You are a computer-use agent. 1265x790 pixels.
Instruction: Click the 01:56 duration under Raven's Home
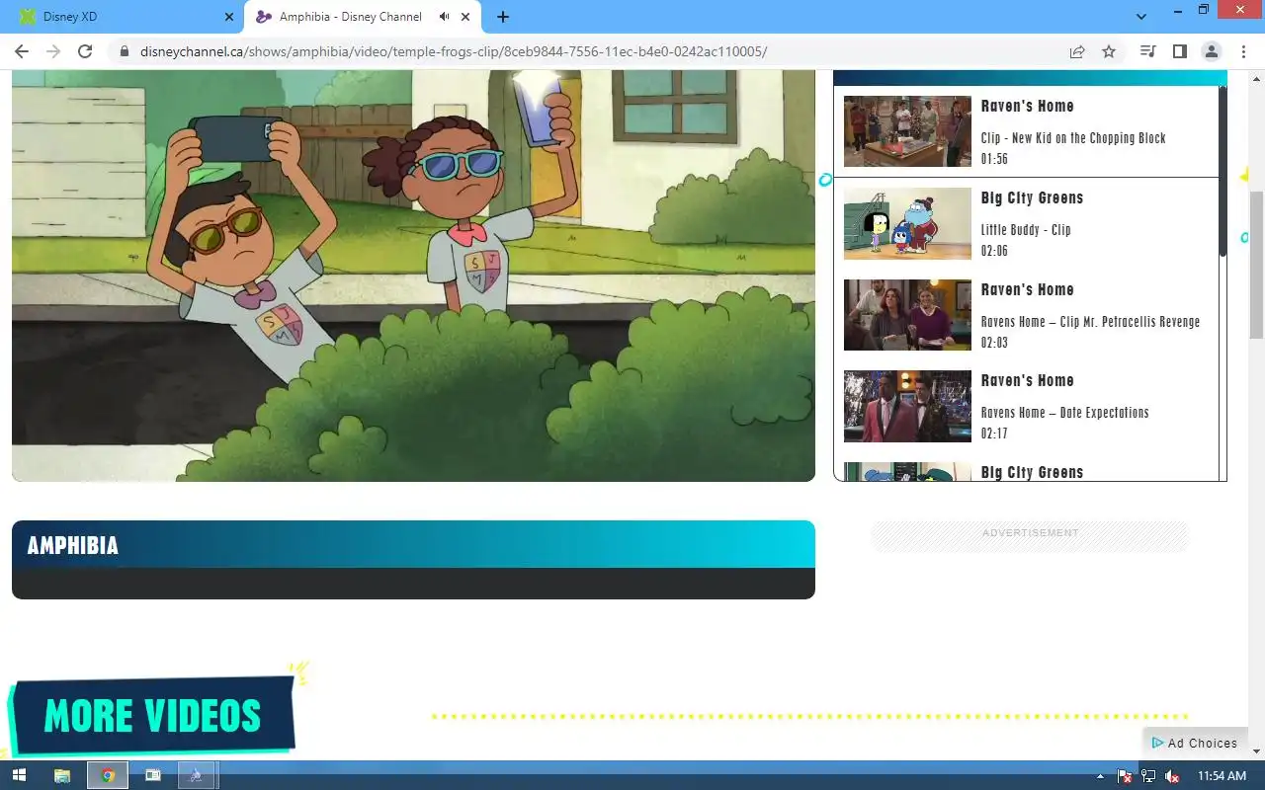coord(994,159)
